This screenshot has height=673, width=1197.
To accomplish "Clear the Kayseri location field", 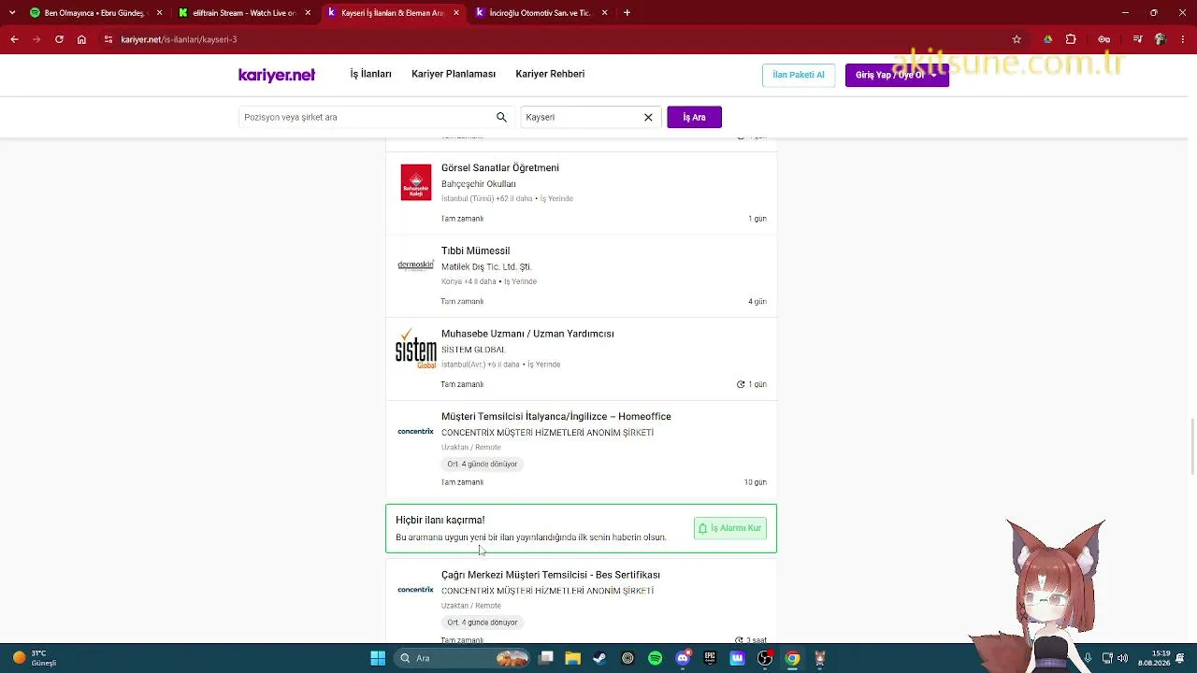I will [x=648, y=117].
